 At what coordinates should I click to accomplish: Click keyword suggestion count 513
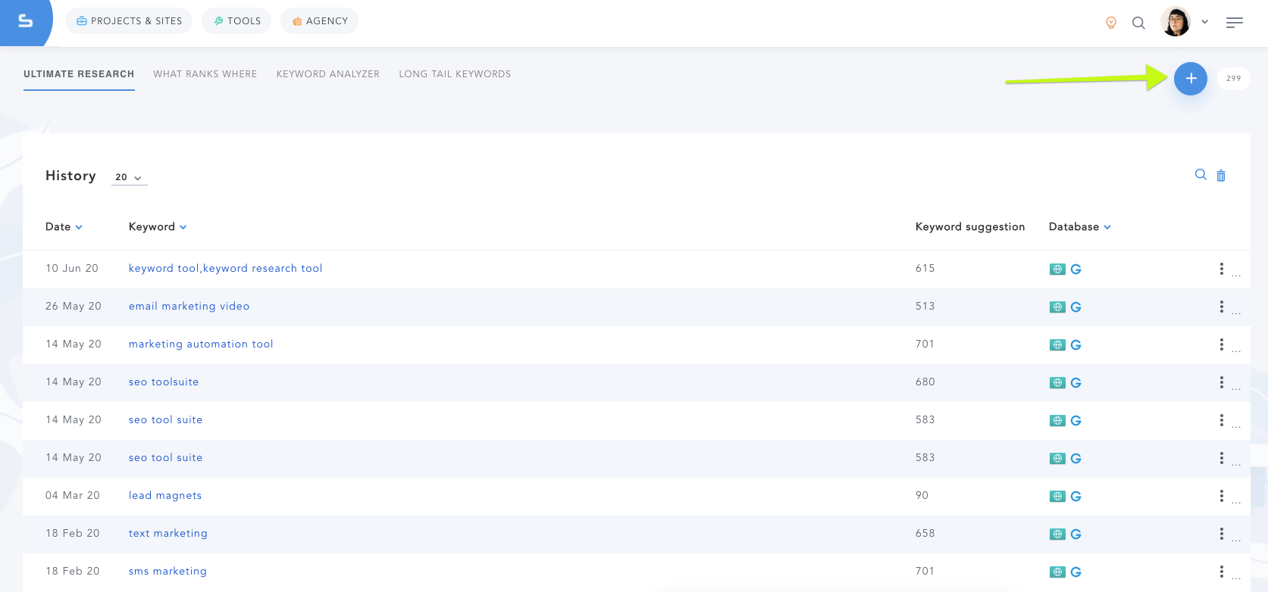pos(925,307)
